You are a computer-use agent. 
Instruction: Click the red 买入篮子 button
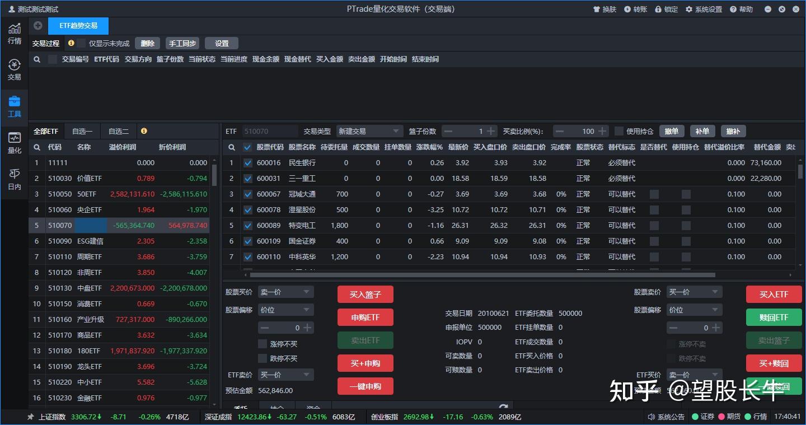pyautogui.click(x=365, y=295)
